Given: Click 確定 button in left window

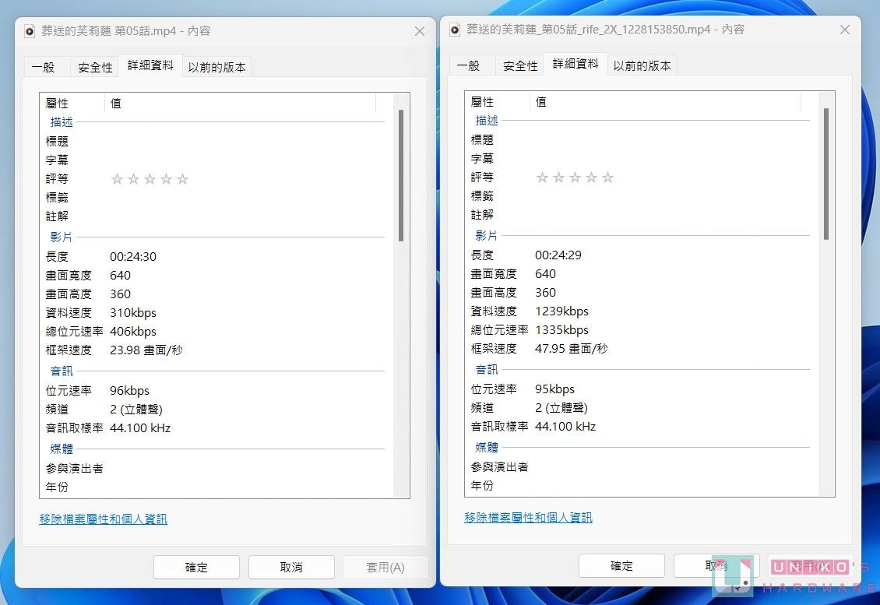Looking at the screenshot, I should coord(196,568).
